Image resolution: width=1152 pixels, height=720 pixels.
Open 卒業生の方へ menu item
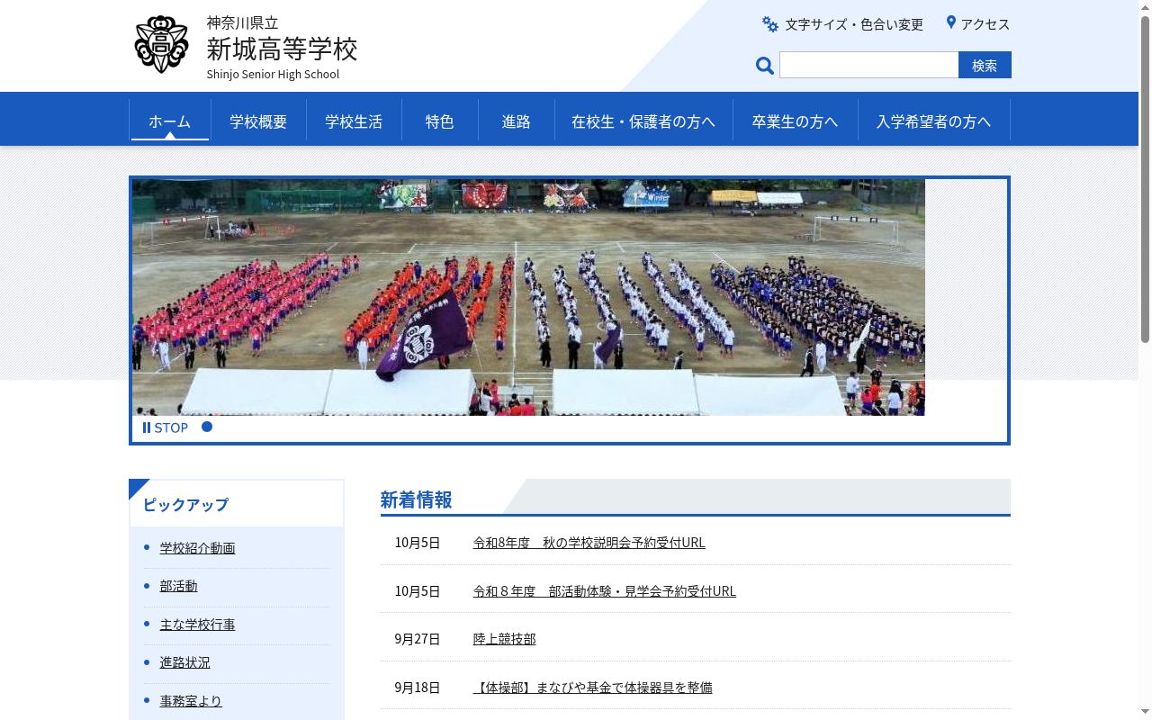795,121
